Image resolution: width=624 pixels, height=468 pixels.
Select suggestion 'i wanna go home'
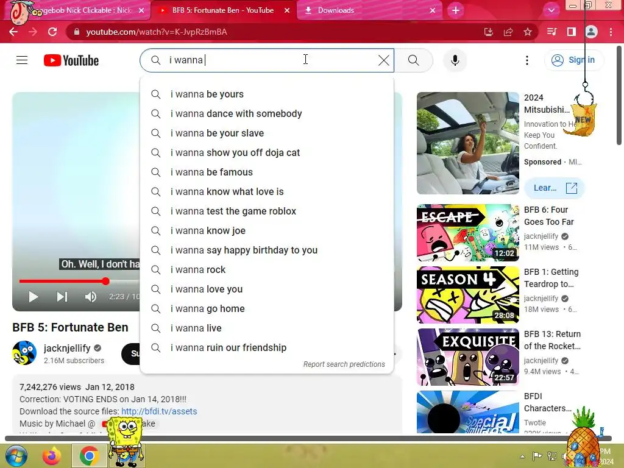[267, 309]
